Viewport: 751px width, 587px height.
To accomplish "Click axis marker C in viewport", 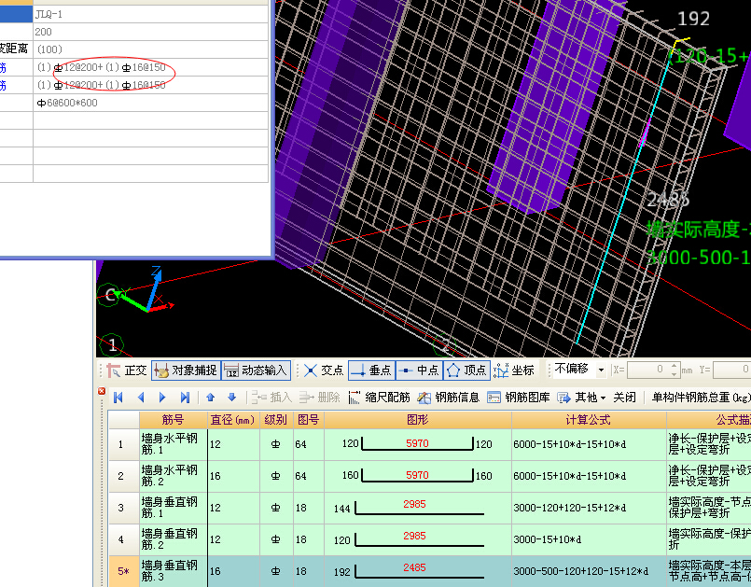I will [x=109, y=295].
